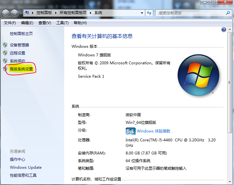The height and width of the screenshot is (185, 234).
Task: Open 高级系统设置 link
Action: [21, 69]
